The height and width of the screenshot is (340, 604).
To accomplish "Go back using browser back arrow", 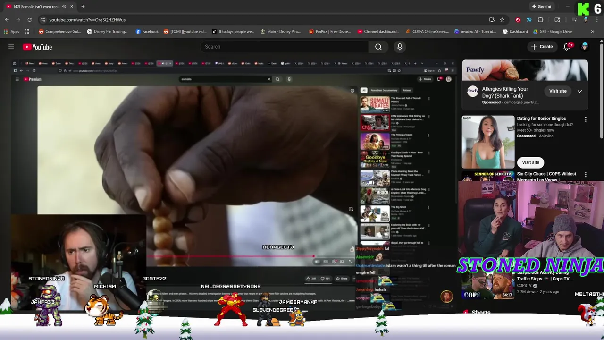I will pyautogui.click(x=7, y=20).
